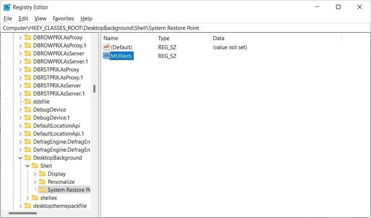Expand the DebugDevice registry key
The image size is (371, 218).
coord(21,109)
